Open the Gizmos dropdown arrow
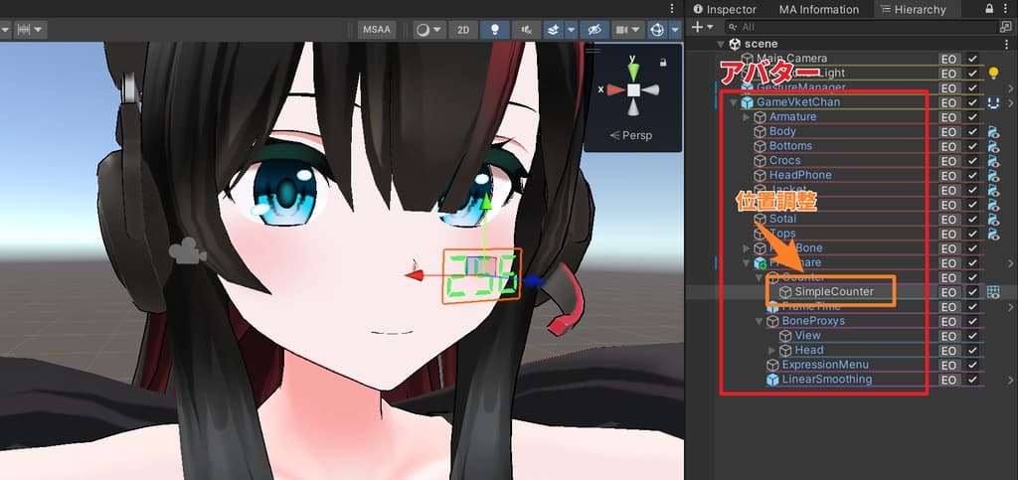Viewport: 1018px width, 480px height. coord(675,30)
